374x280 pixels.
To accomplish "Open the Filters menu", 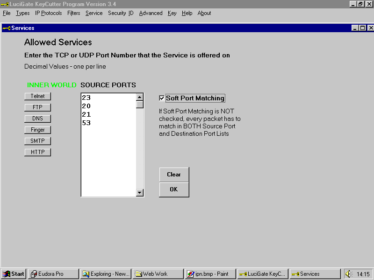I will click(74, 13).
